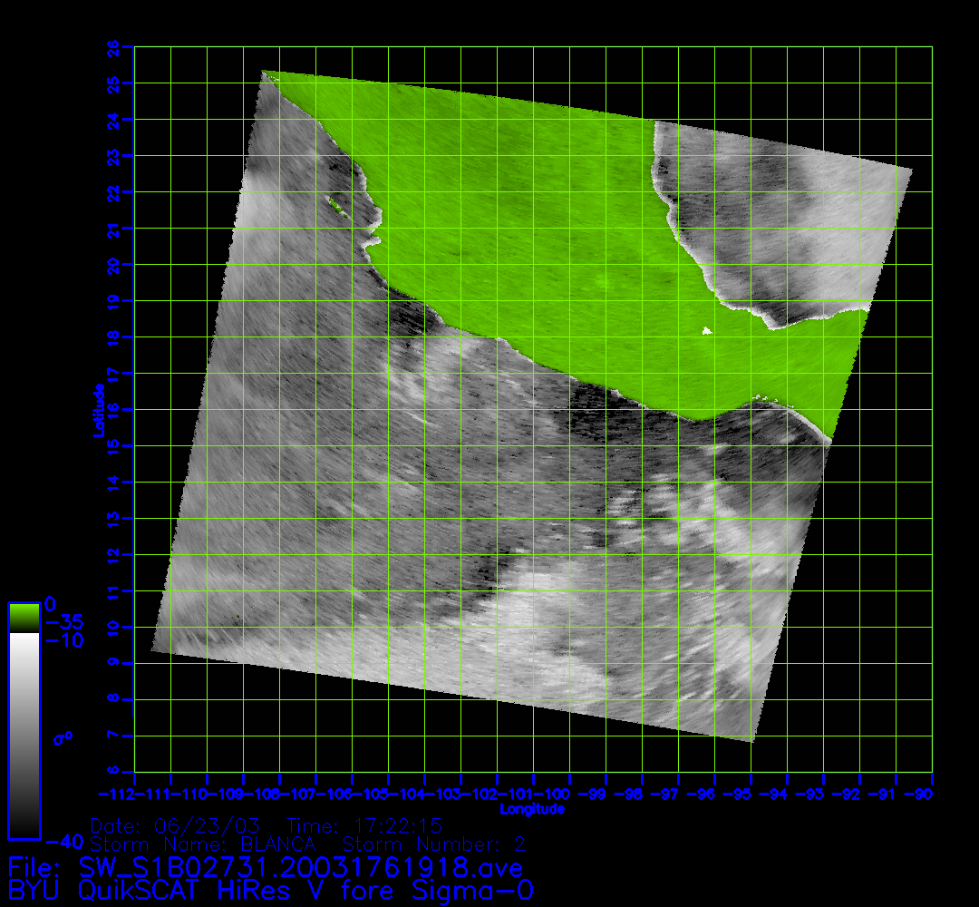Click the Longitude axis title
This screenshot has width=979, height=907.
click(532, 808)
